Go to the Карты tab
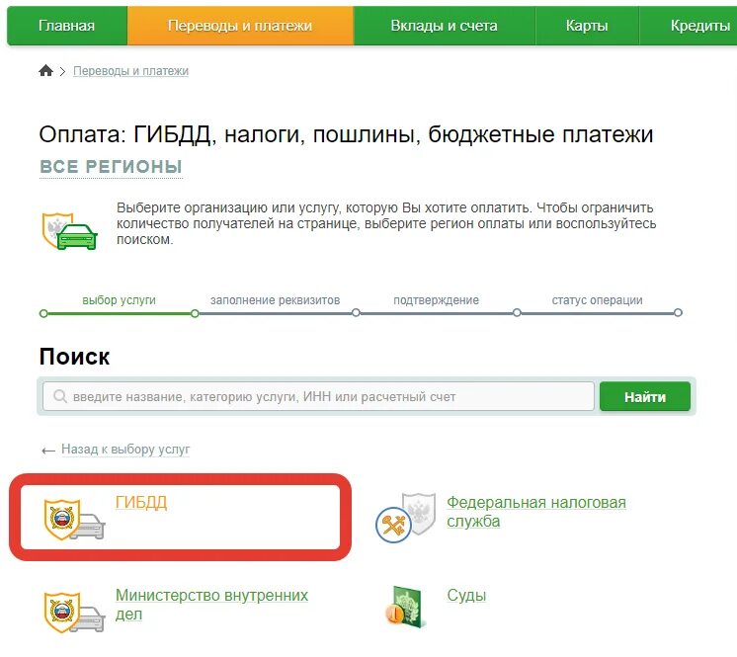This screenshot has height=657, width=737. pos(587,26)
